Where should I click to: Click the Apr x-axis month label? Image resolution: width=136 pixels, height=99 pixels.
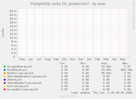114,59
